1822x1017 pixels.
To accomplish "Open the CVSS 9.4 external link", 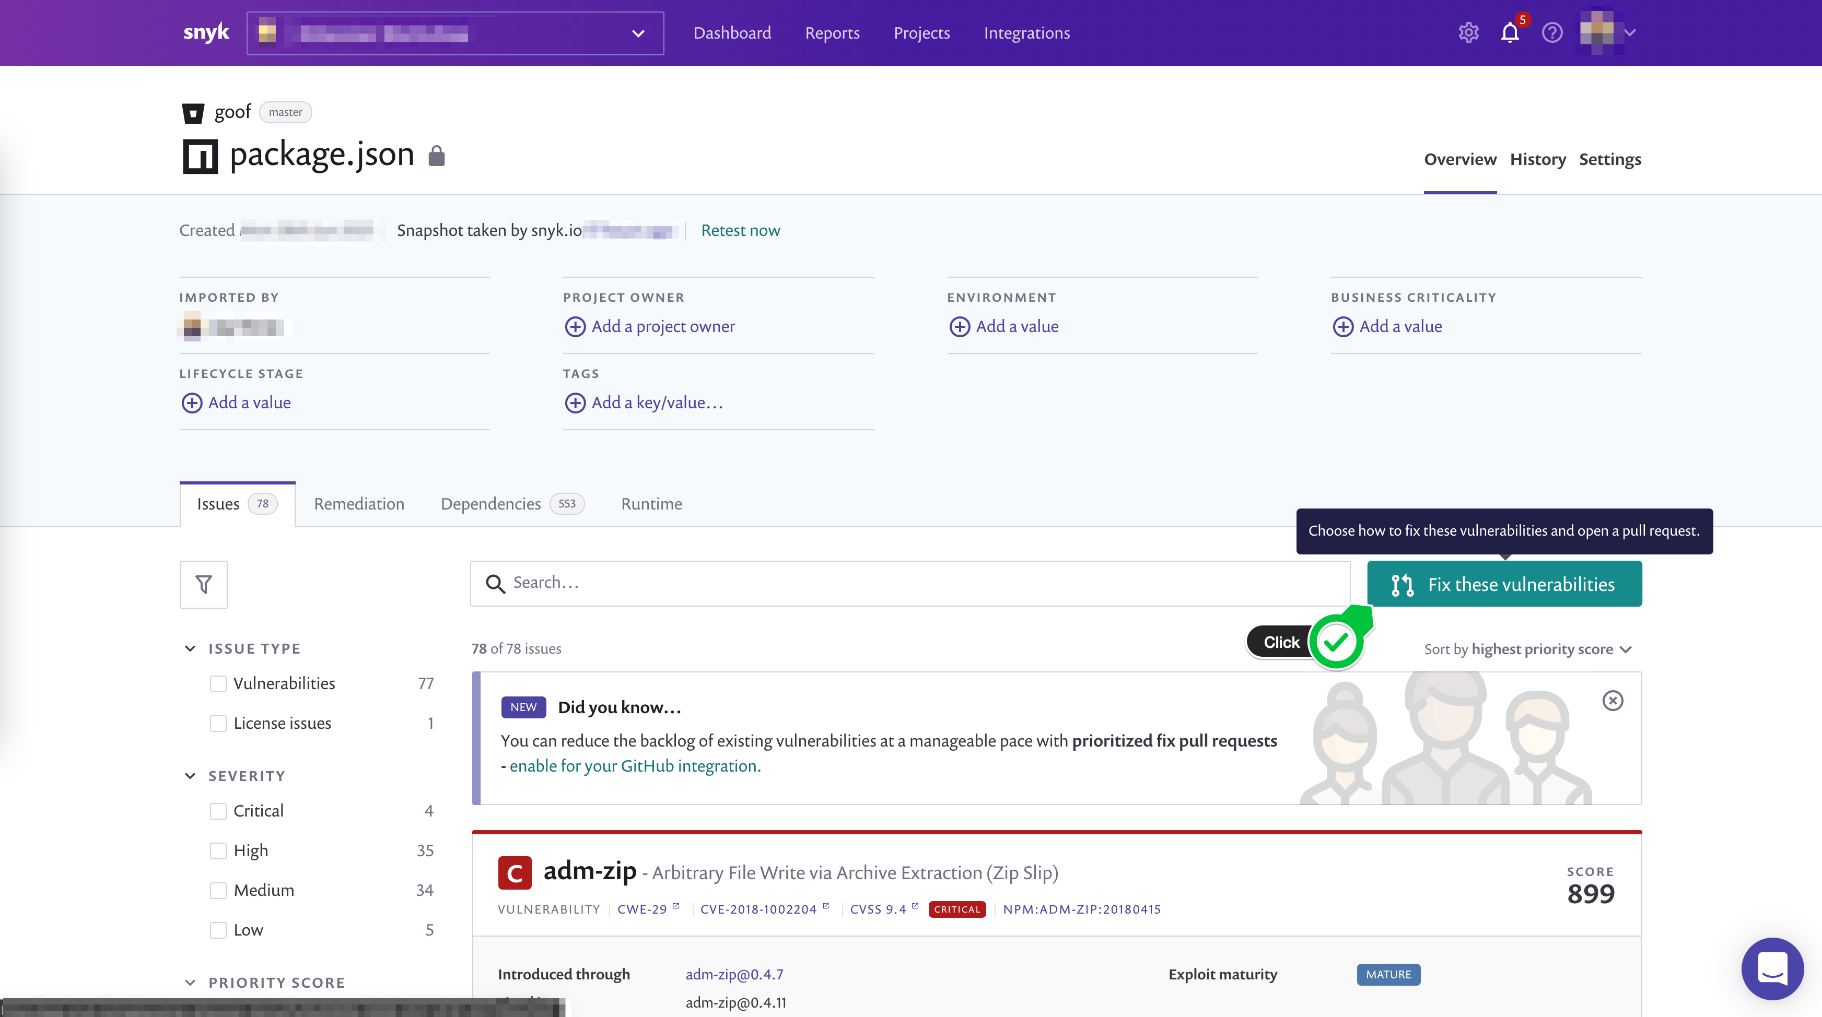I will click(884, 909).
